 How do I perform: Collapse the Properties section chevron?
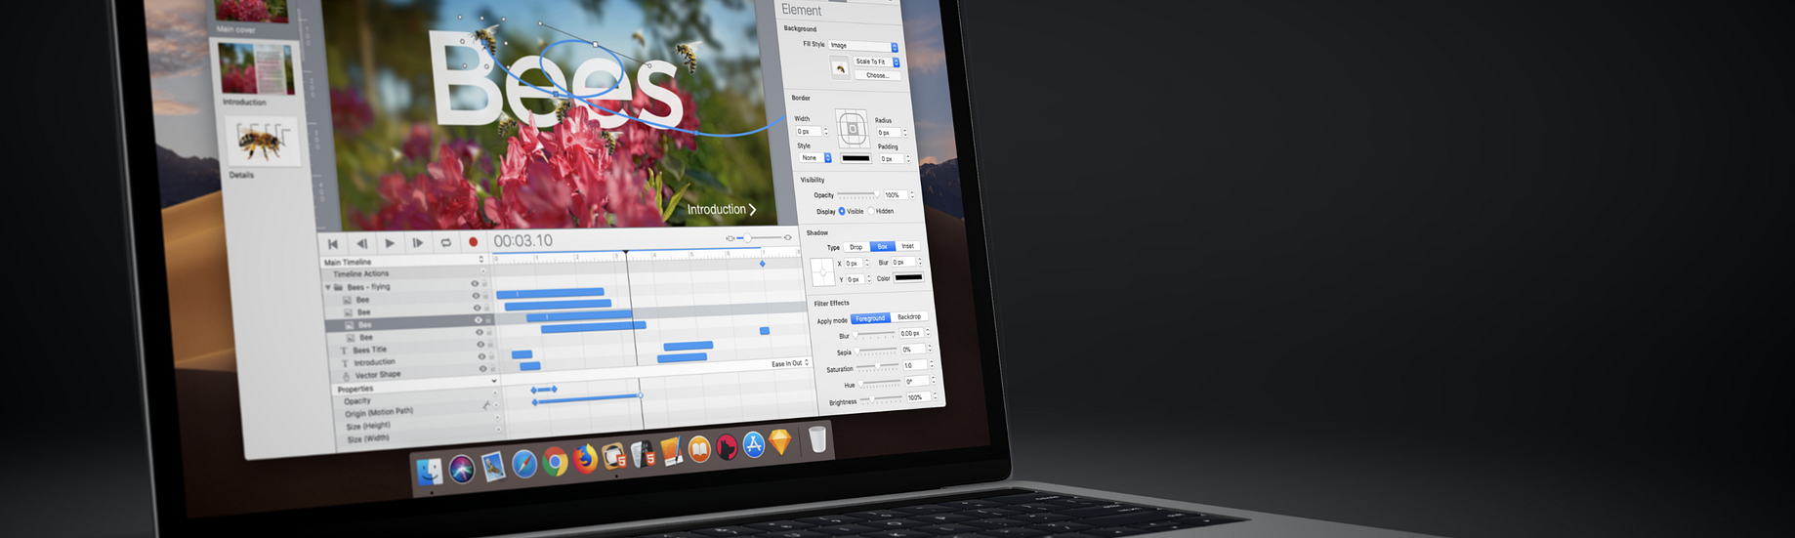click(494, 381)
